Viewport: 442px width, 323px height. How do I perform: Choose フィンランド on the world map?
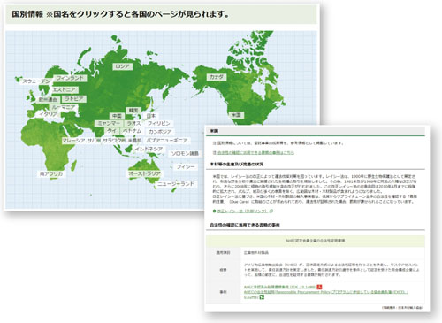coord(70,78)
